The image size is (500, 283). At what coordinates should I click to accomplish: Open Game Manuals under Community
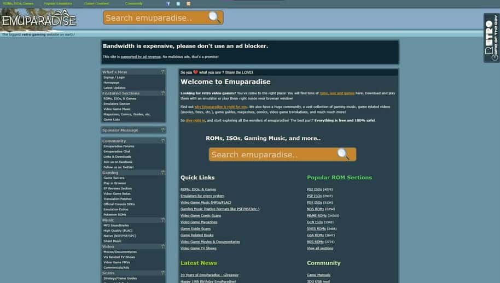[x=318, y=275]
